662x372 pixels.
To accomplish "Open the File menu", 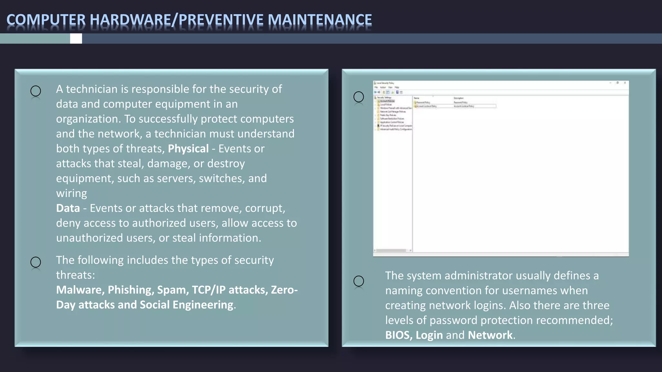I will (x=376, y=87).
